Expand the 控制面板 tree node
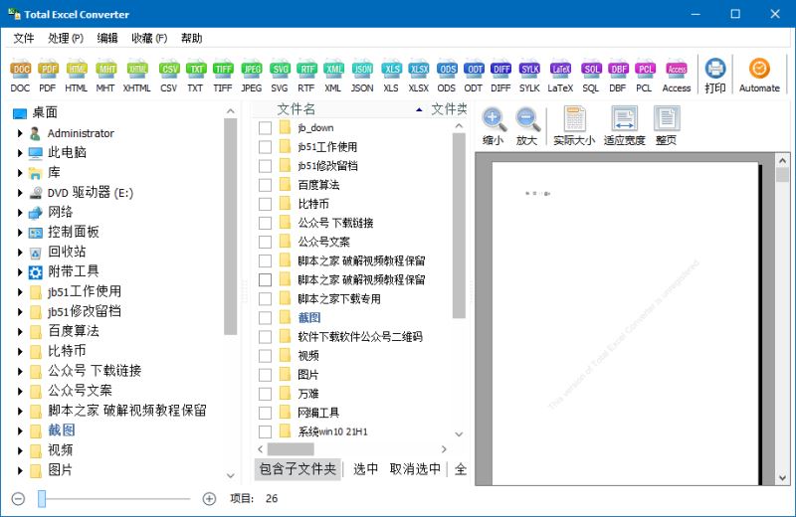The height and width of the screenshot is (517, 796). pos(20,233)
